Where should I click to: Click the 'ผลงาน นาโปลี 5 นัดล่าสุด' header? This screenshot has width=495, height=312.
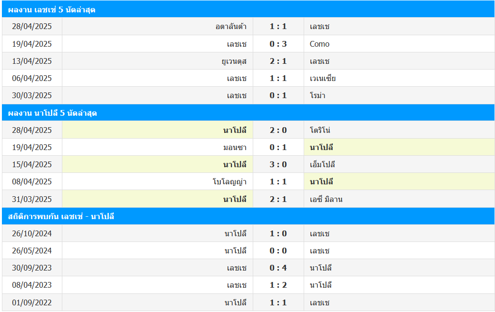pos(248,113)
